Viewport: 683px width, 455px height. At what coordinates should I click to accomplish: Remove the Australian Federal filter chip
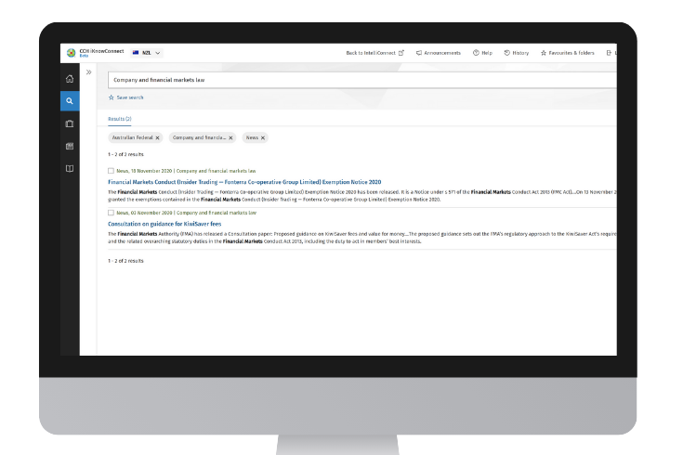click(157, 137)
